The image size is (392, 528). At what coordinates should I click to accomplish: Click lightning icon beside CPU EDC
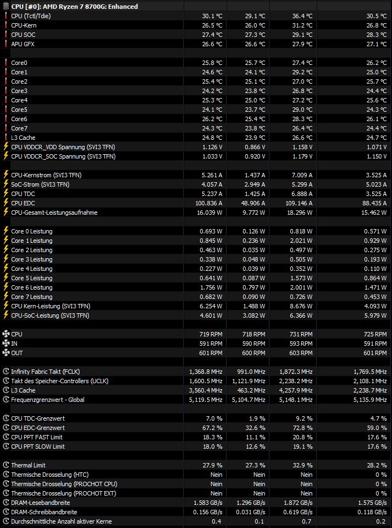[x=5, y=203]
